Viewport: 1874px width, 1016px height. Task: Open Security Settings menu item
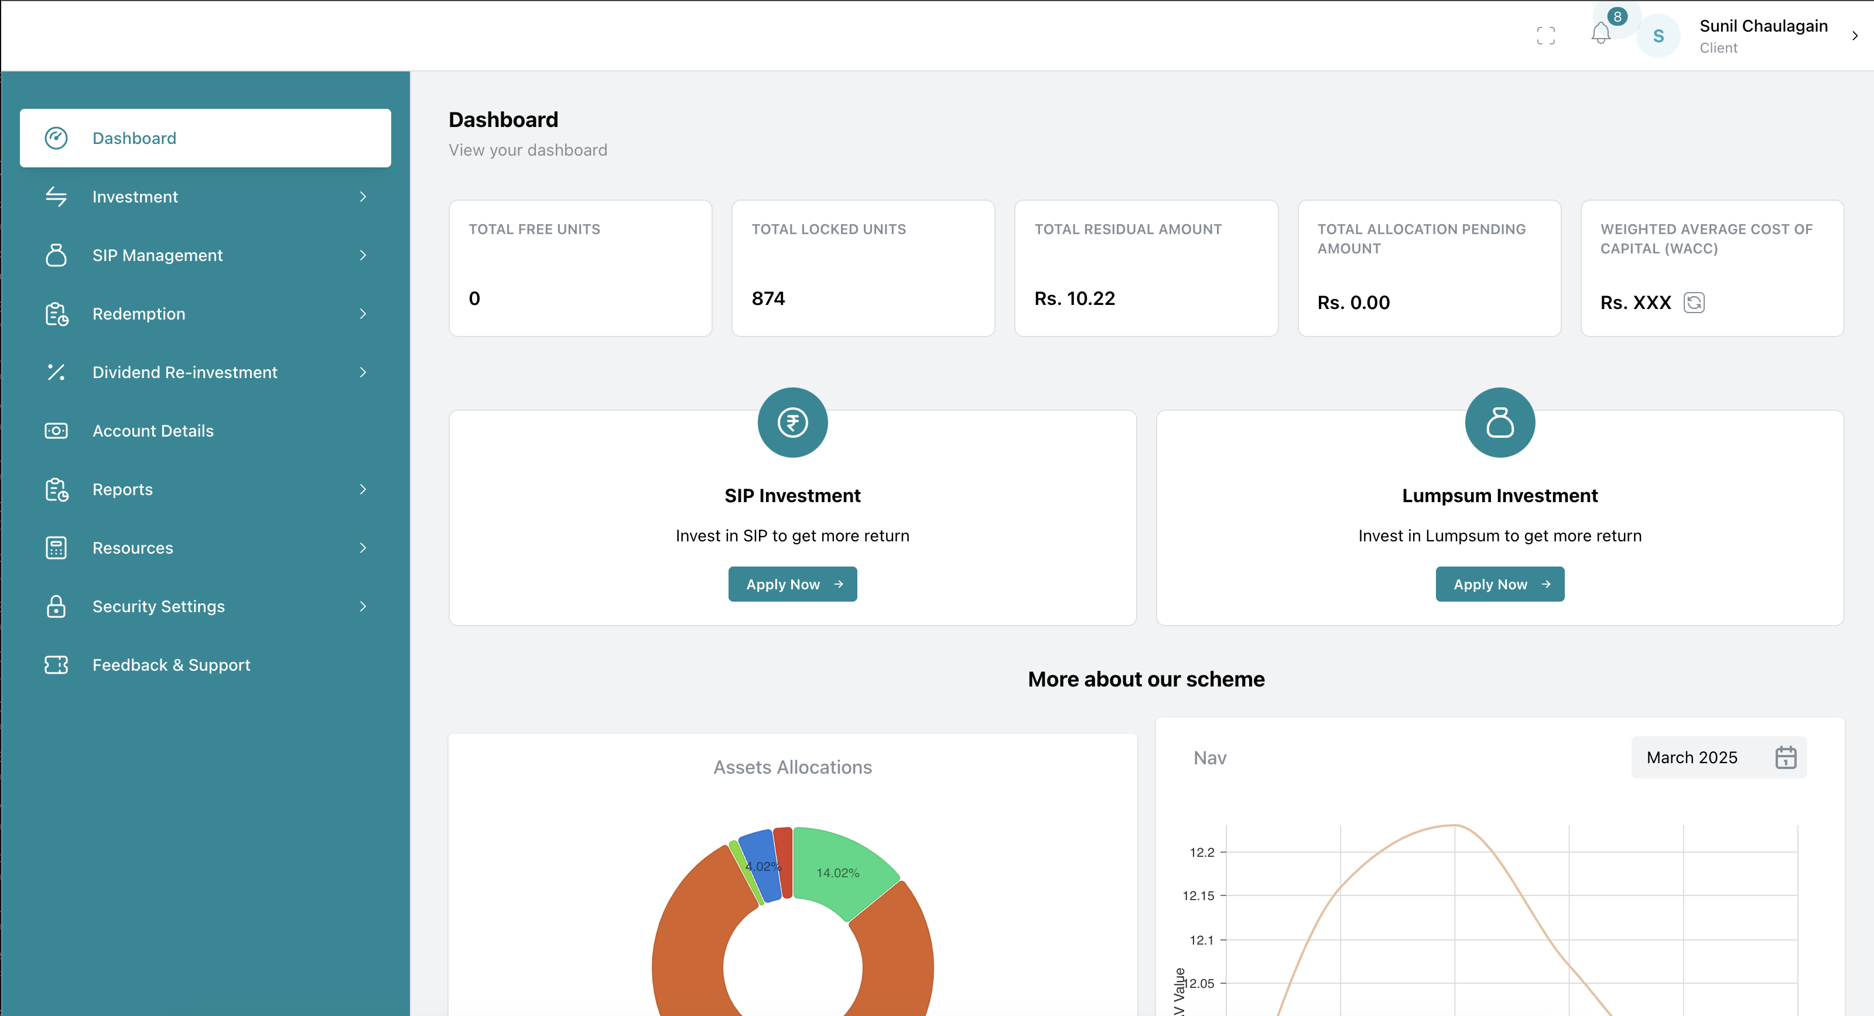coord(205,606)
